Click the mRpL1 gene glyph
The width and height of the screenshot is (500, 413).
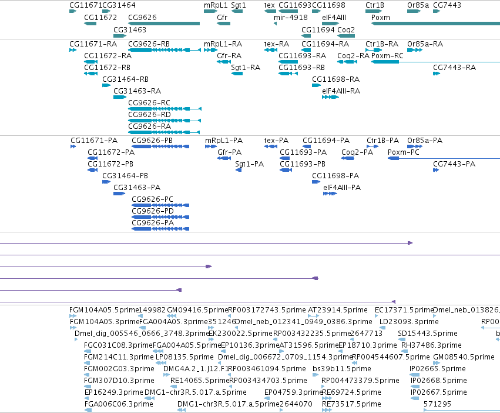click(210, 11)
